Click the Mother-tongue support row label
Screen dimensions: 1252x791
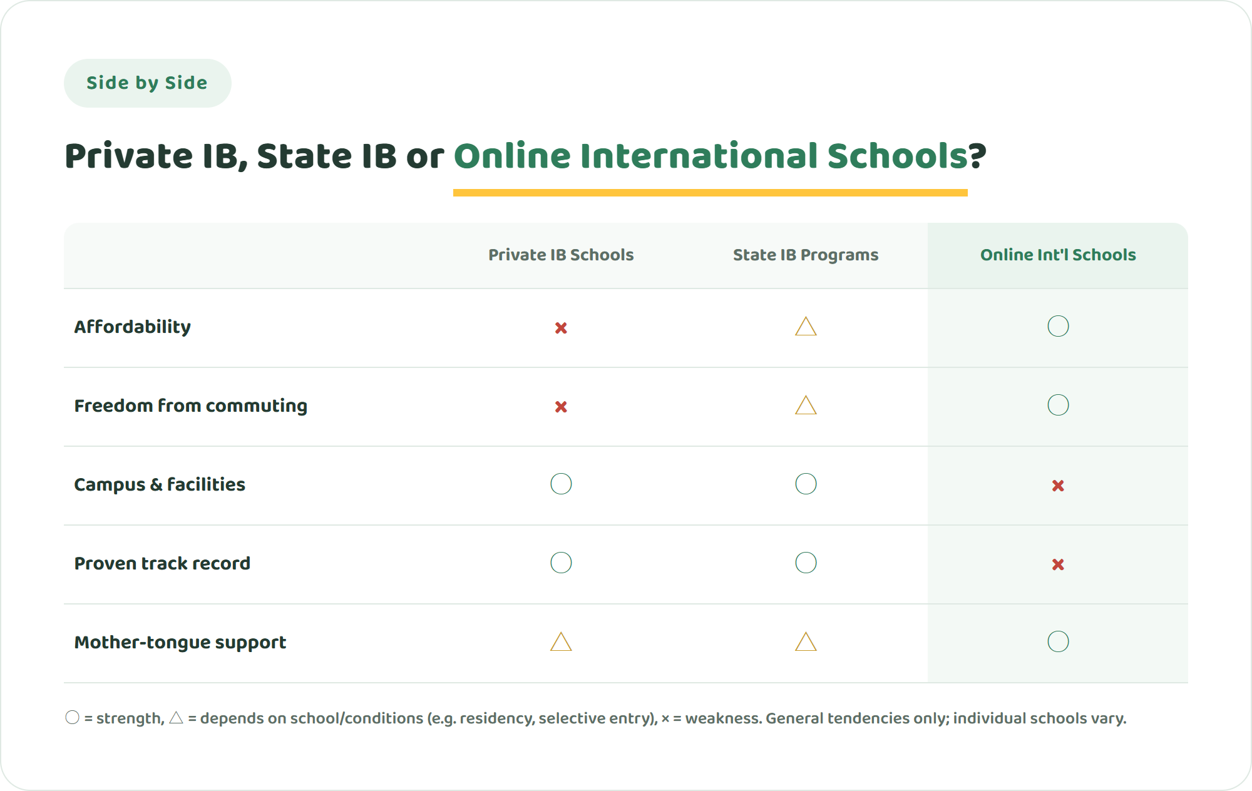[x=180, y=642]
